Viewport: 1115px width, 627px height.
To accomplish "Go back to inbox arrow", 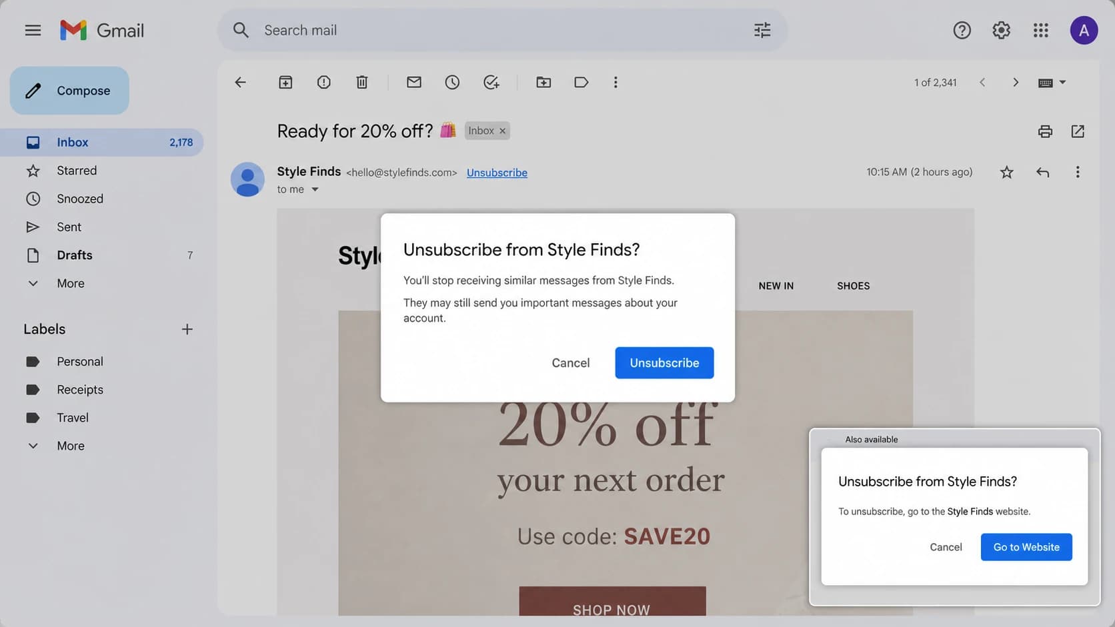I will coord(241,82).
